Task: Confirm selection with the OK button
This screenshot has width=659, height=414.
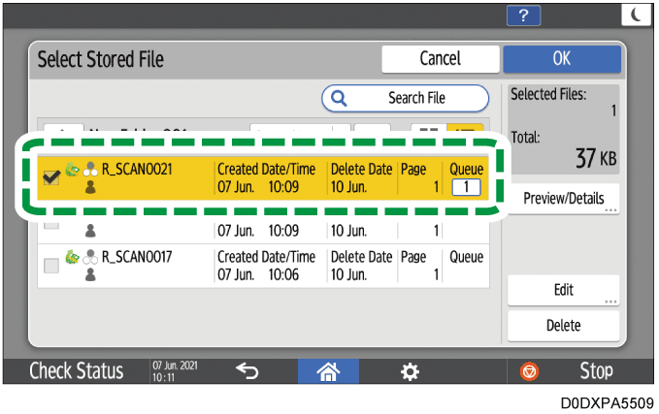Action: (x=561, y=59)
